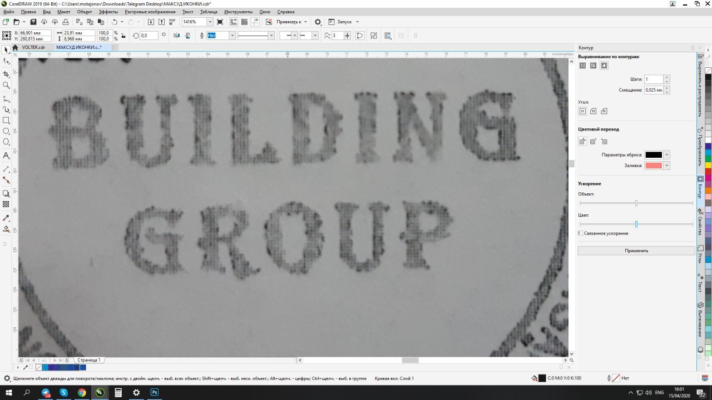Open the Привязать к dropdown
Viewport: 712px width, 400px height.
point(305,22)
